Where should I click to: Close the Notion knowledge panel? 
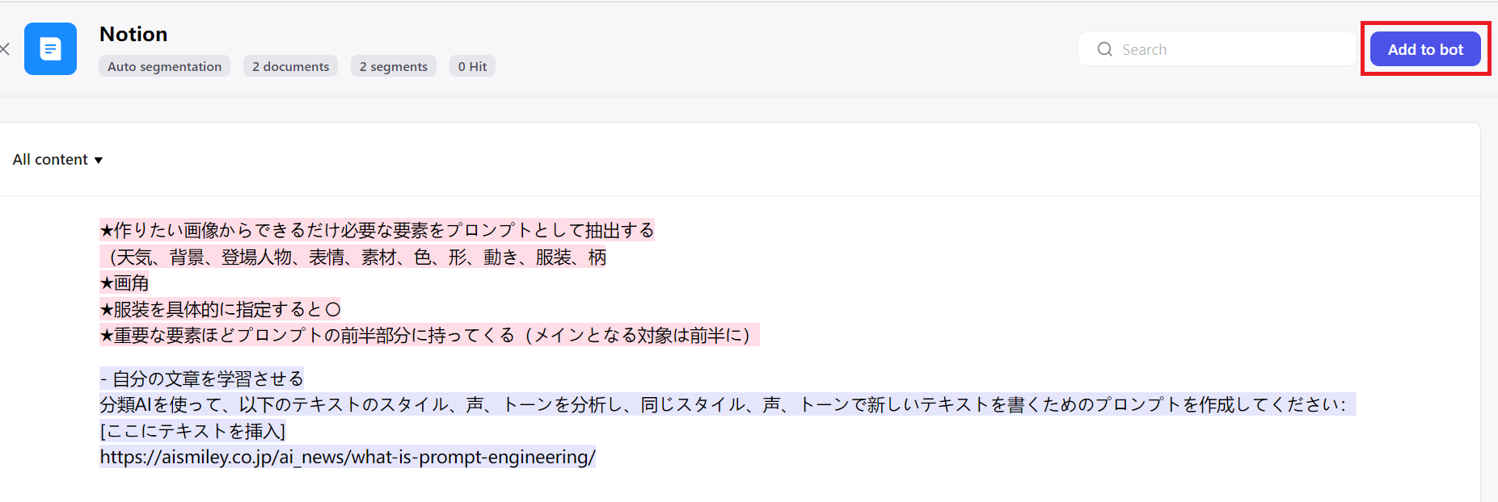click(x=5, y=49)
